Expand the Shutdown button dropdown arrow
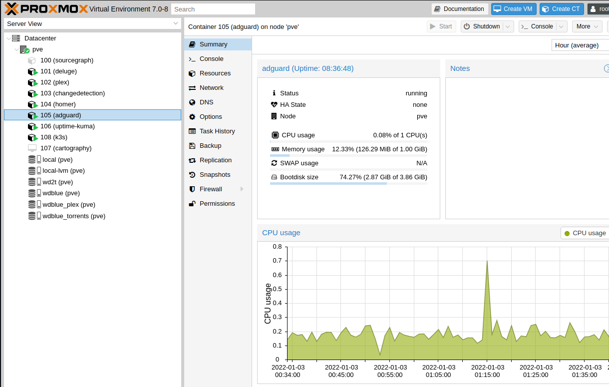This screenshot has width=609, height=387. coord(508,26)
